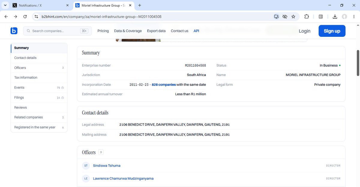Screen dimensions: 360x187
Task: Click the Login link
Action: point(304,31)
